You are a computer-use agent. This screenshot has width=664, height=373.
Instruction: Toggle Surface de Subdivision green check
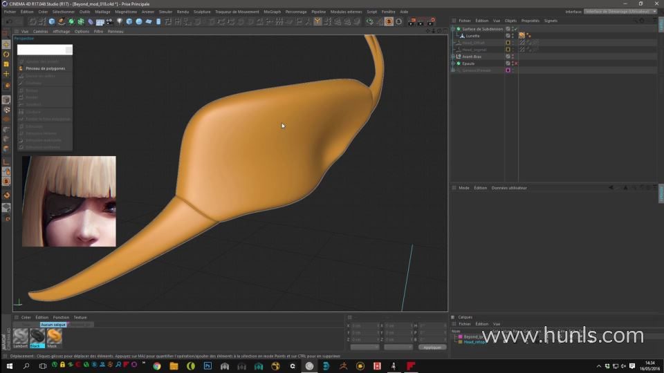coord(516,29)
